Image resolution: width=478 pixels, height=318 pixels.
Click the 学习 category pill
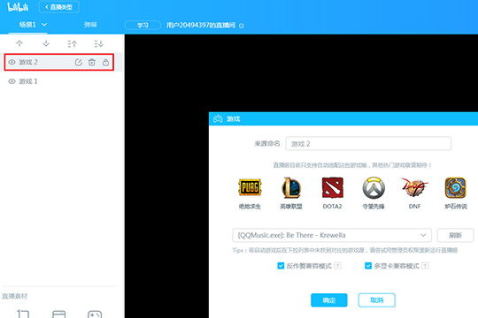(143, 26)
